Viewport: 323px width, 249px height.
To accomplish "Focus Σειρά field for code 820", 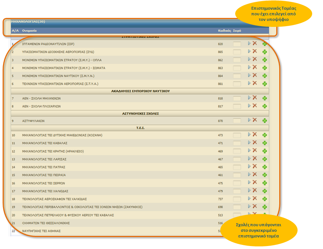I will tap(237, 44).
